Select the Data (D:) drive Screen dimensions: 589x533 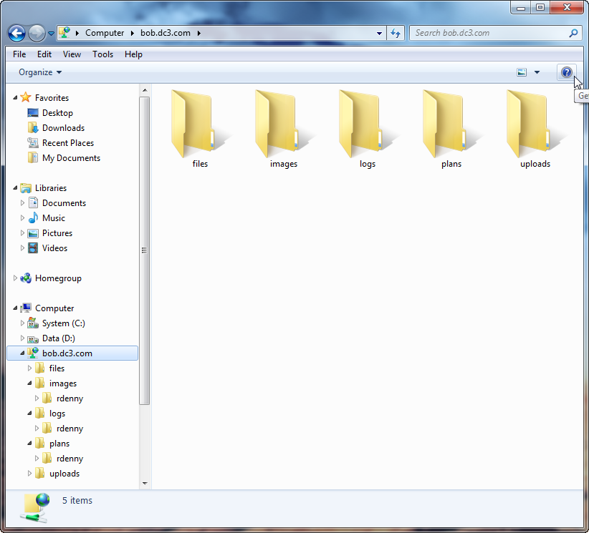click(x=58, y=338)
